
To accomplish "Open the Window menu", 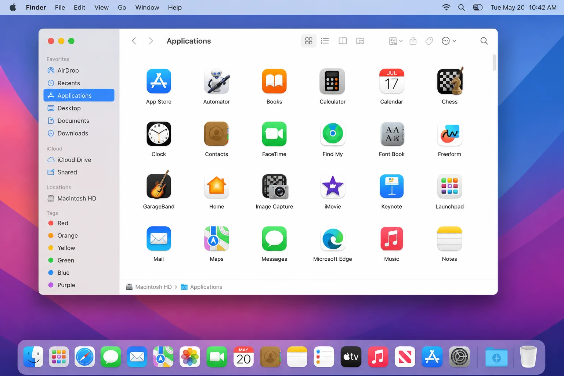I will click(147, 7).
